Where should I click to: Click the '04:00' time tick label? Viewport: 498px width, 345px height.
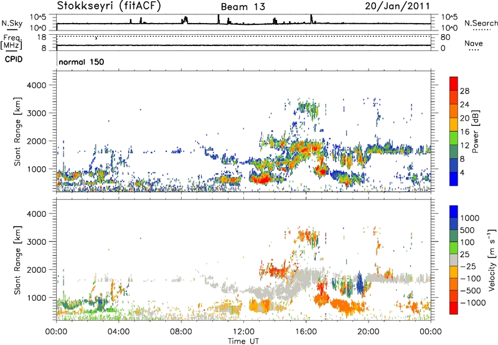[119, 332]
